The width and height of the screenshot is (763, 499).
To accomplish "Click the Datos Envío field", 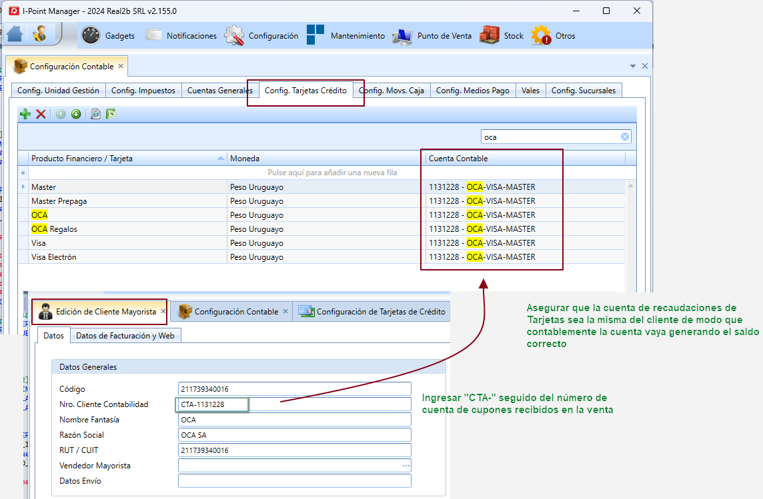I will (x=294, y=481).
